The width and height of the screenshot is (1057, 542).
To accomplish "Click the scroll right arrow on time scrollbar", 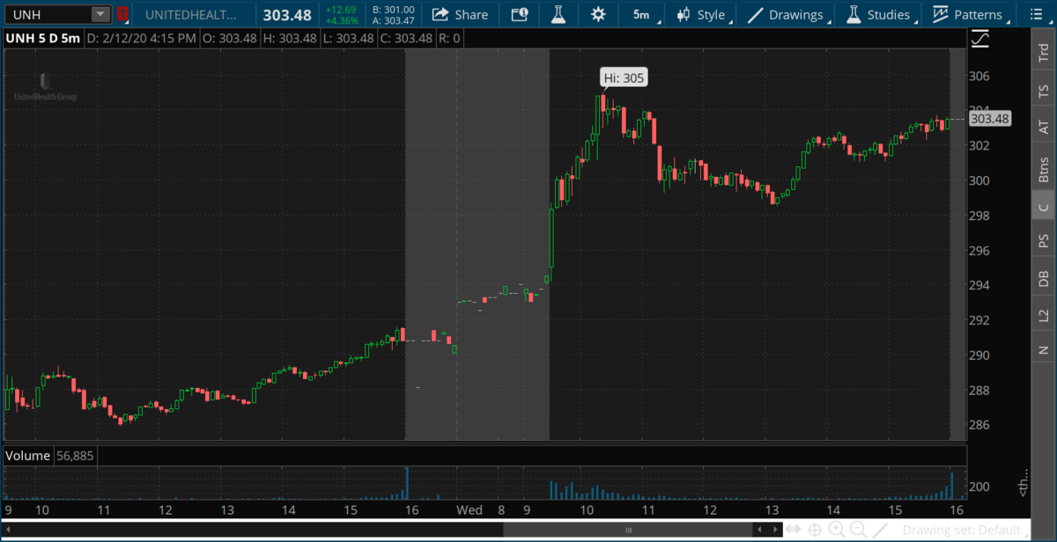I will click(x=773, y=530).
